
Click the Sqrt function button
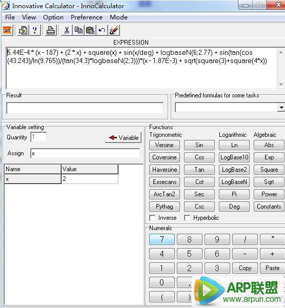click(269, 182)
